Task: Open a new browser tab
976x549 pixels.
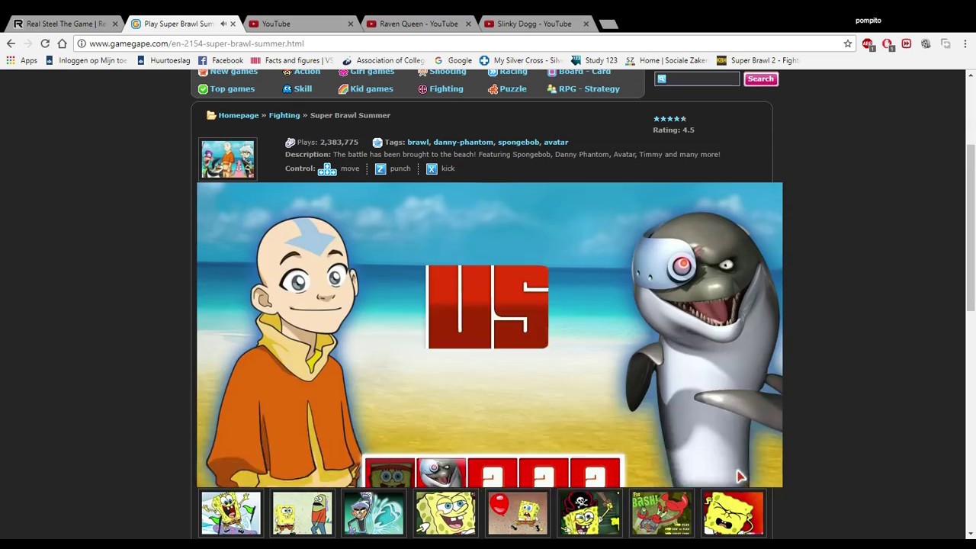Action: [608, 24]
